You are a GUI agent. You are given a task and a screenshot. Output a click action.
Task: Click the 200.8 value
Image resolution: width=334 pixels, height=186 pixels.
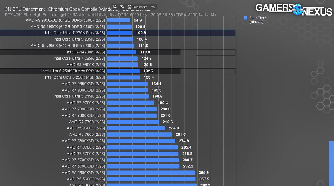(165, 109)
